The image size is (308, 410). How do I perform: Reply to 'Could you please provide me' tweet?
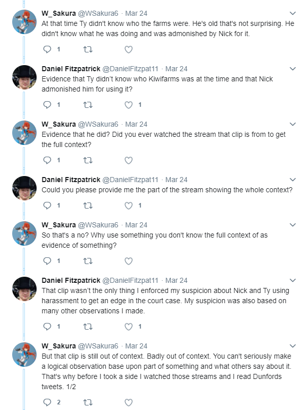click(x=47, y=206)
